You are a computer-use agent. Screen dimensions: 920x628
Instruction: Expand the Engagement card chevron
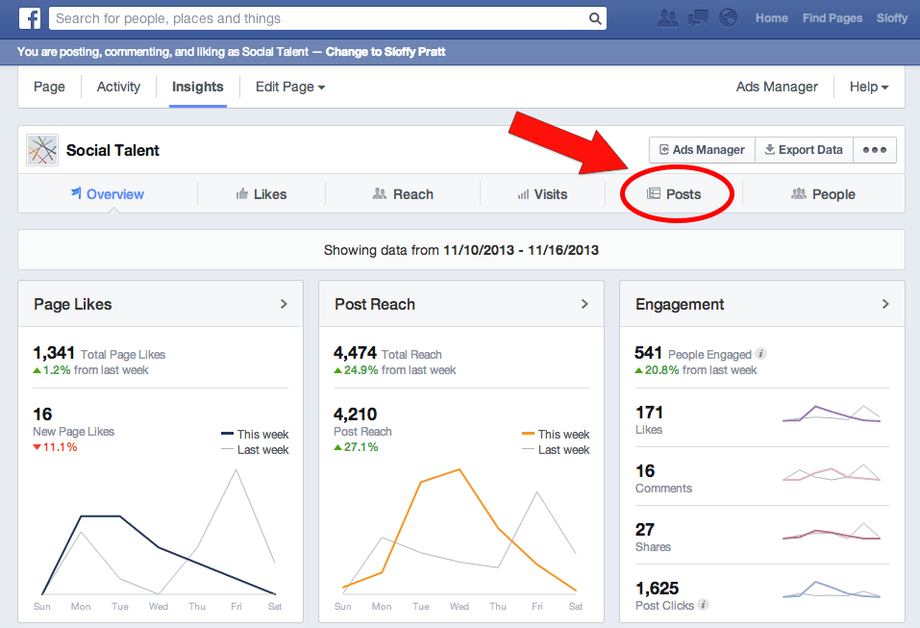[x=885, y=304]
